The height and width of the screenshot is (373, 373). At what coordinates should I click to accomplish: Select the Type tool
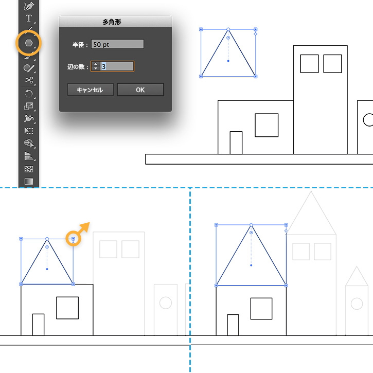tap(29, 18)
